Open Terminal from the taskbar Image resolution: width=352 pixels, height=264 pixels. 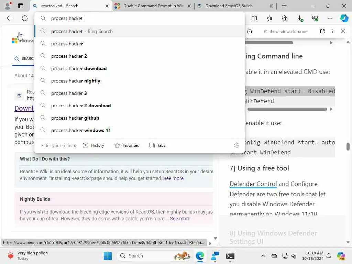pyautogui.click(x=230, y=256)
